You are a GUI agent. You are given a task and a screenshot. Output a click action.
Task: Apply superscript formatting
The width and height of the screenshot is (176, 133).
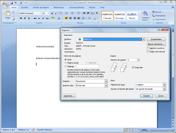[43, 18]
